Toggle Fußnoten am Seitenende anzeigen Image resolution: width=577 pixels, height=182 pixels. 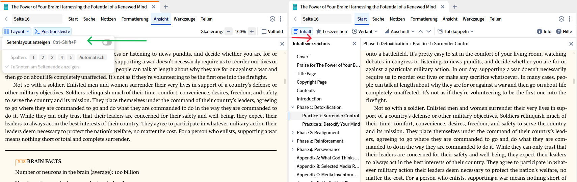click(x=42, y=67)
